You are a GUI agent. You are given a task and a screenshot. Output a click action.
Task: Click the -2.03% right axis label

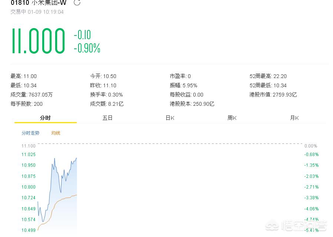tap(312, 176)
